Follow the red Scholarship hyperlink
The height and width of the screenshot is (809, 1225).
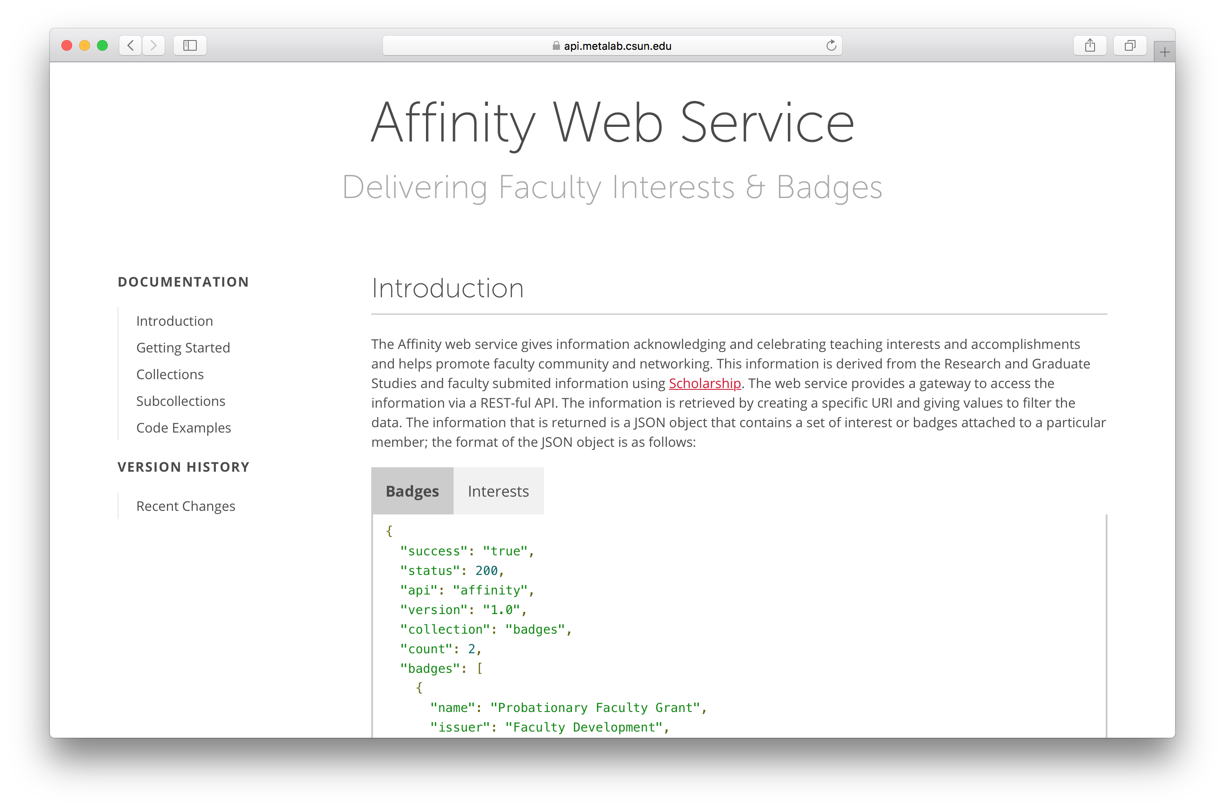point(705,383)
